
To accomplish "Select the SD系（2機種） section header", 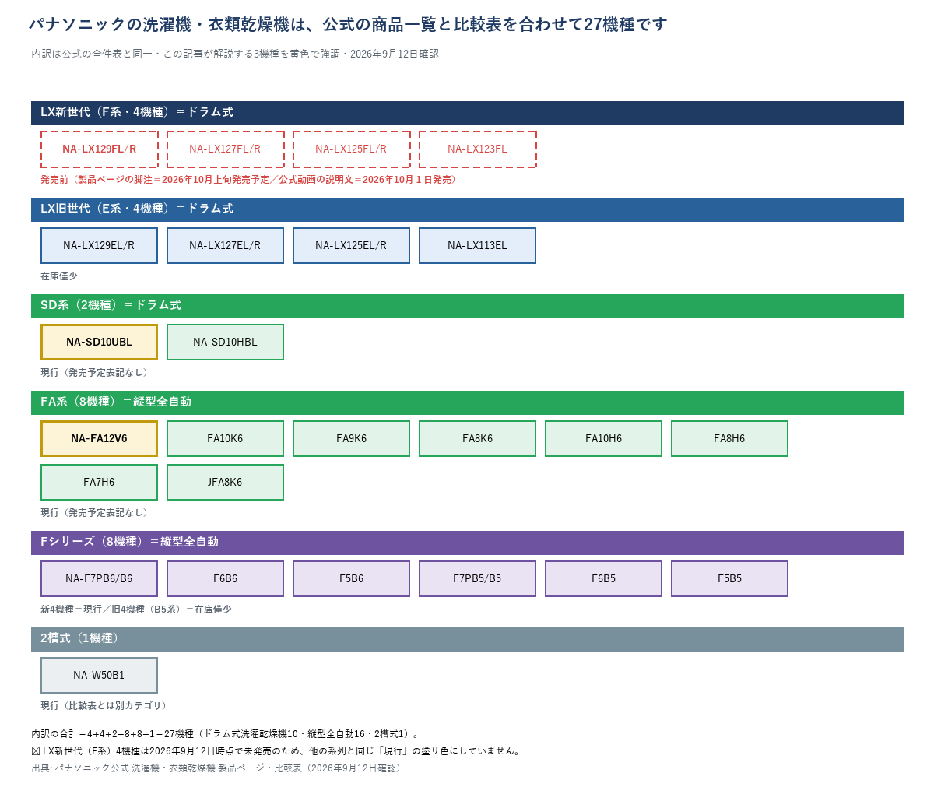I will coord(467,306).
